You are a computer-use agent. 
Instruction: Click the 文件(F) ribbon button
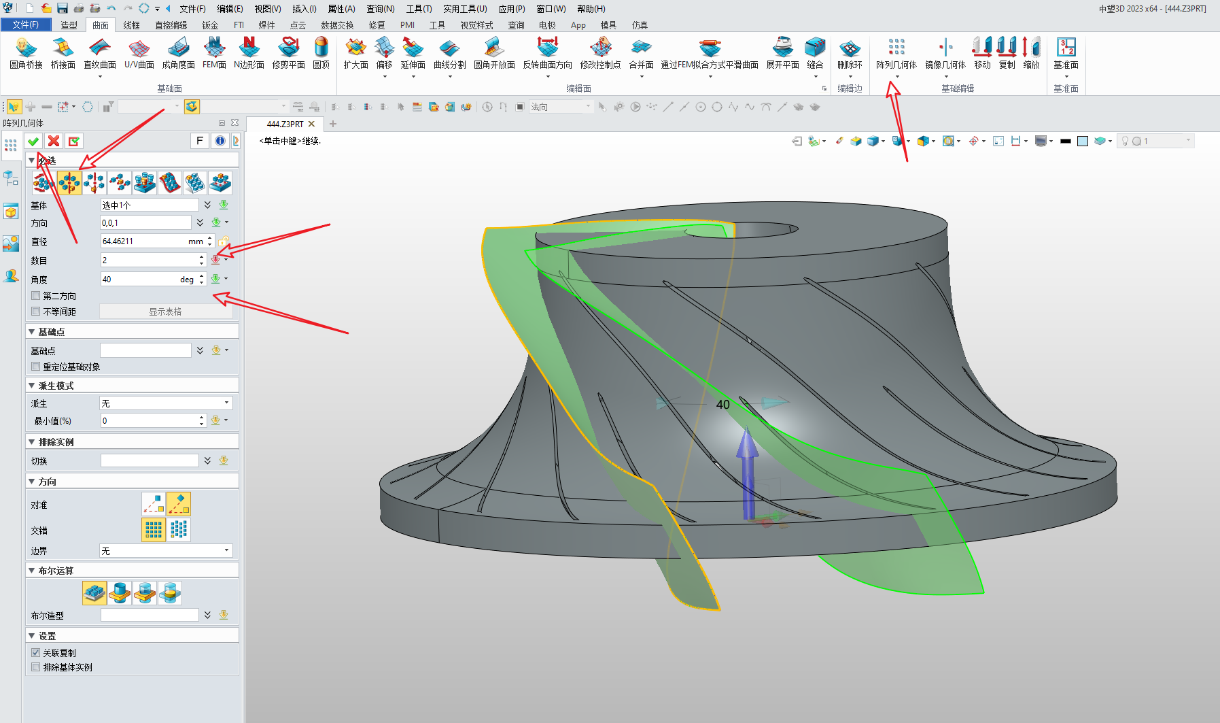[x=26, y=24]
